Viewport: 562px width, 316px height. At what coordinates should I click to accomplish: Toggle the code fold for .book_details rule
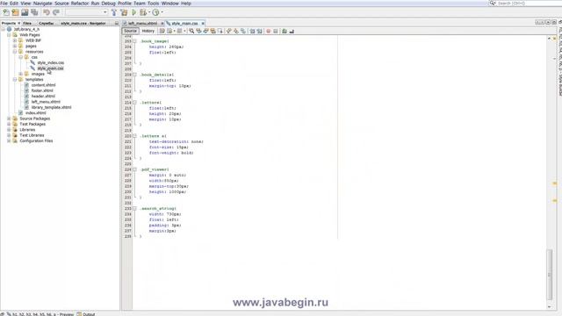point(134,75)
